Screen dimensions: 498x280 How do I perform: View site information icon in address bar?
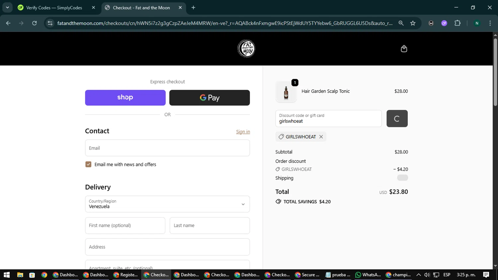[50, 23]
